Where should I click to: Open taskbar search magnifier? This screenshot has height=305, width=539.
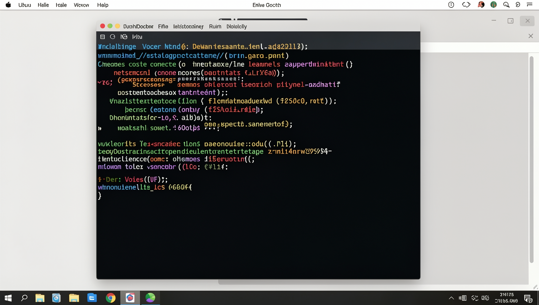[x=24, y=298]
